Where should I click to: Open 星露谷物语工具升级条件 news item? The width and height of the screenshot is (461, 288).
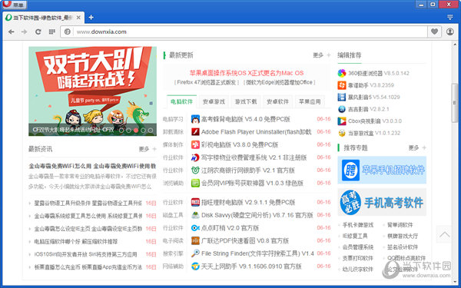click(88, 203)
